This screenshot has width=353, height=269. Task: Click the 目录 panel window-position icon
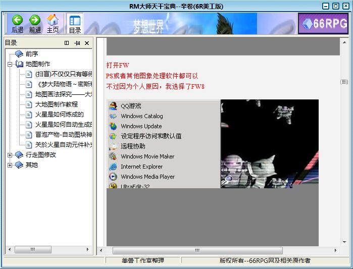pos(67,43)
